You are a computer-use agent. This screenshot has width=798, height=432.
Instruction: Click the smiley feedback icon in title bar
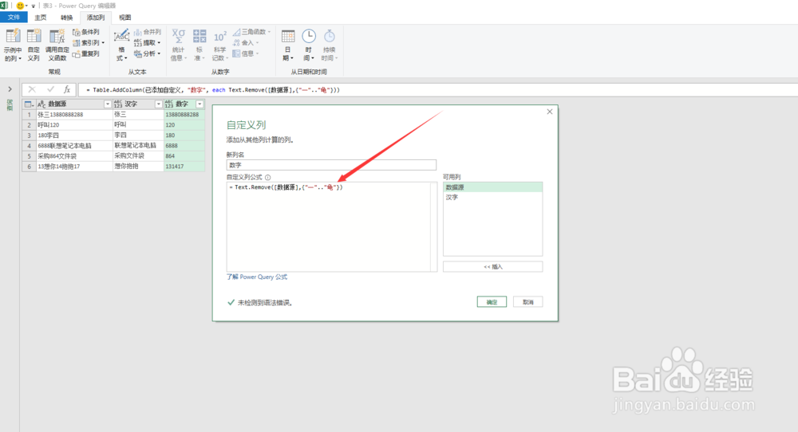[21, 6]
